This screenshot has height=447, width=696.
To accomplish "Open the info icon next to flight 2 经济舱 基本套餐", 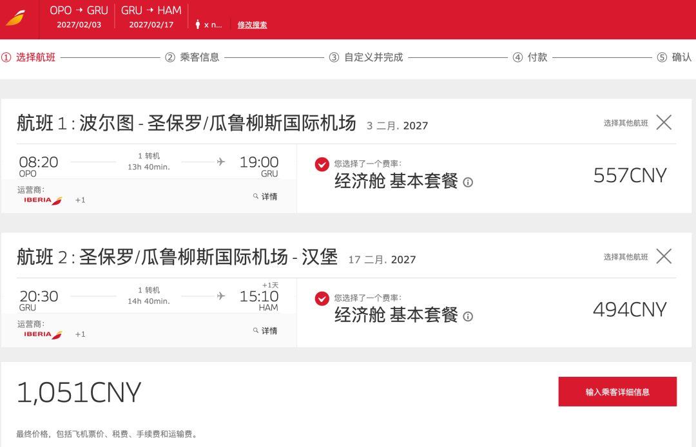I will tap(468, 317).
